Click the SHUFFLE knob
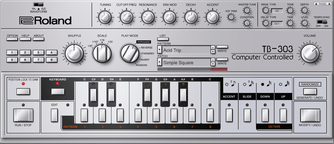 [x=74, y=53]
